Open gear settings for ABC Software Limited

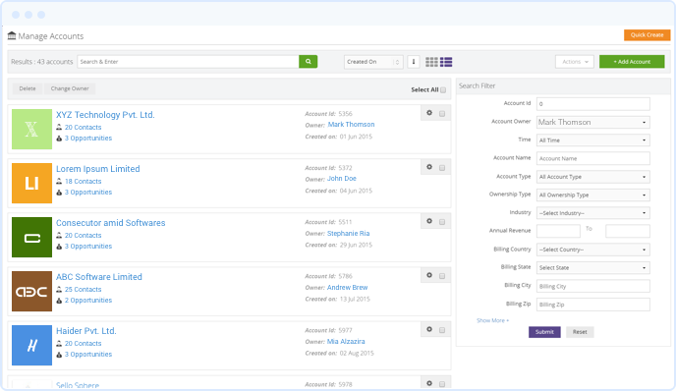pos(429,275)
